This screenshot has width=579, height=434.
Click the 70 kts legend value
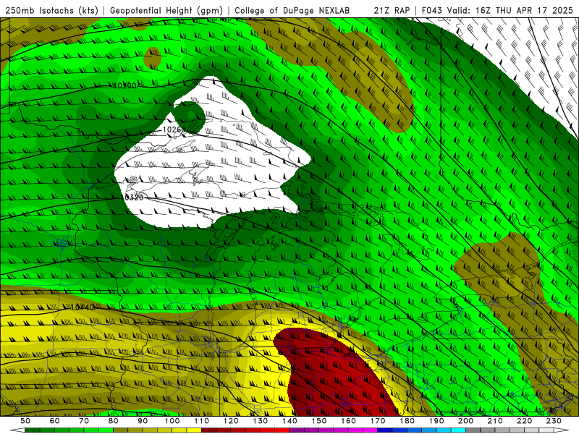[x=84, y=421]
